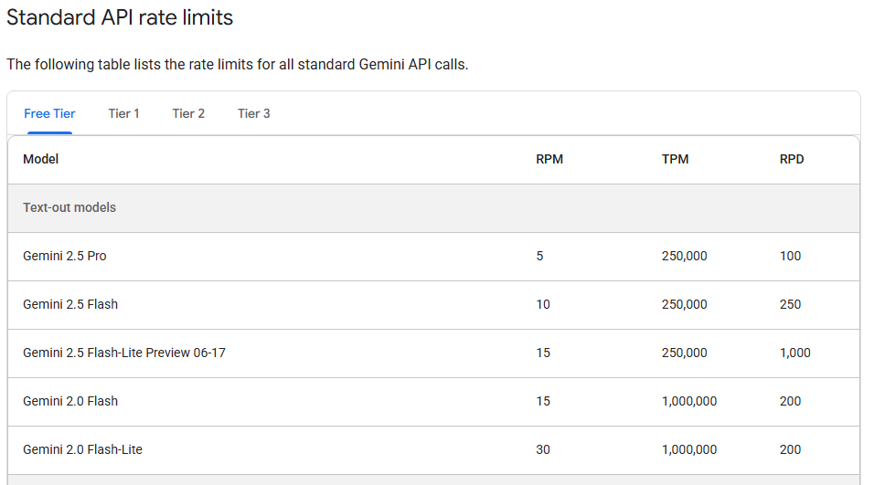
Task: Click Gemini 2.5 Pro RPD value 100
Action: click(x=790, y=256)
